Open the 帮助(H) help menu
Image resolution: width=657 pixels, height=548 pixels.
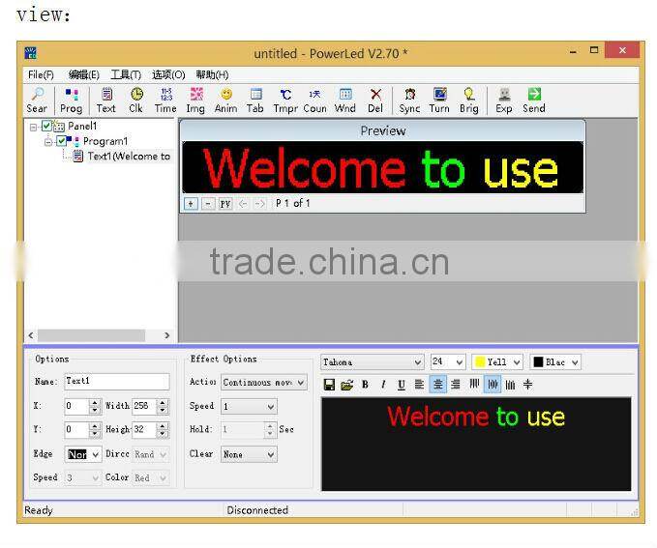coord(212,74)
